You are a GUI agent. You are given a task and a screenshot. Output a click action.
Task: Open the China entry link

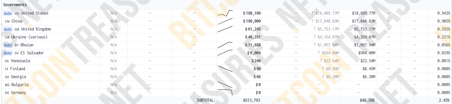(17, 21)
